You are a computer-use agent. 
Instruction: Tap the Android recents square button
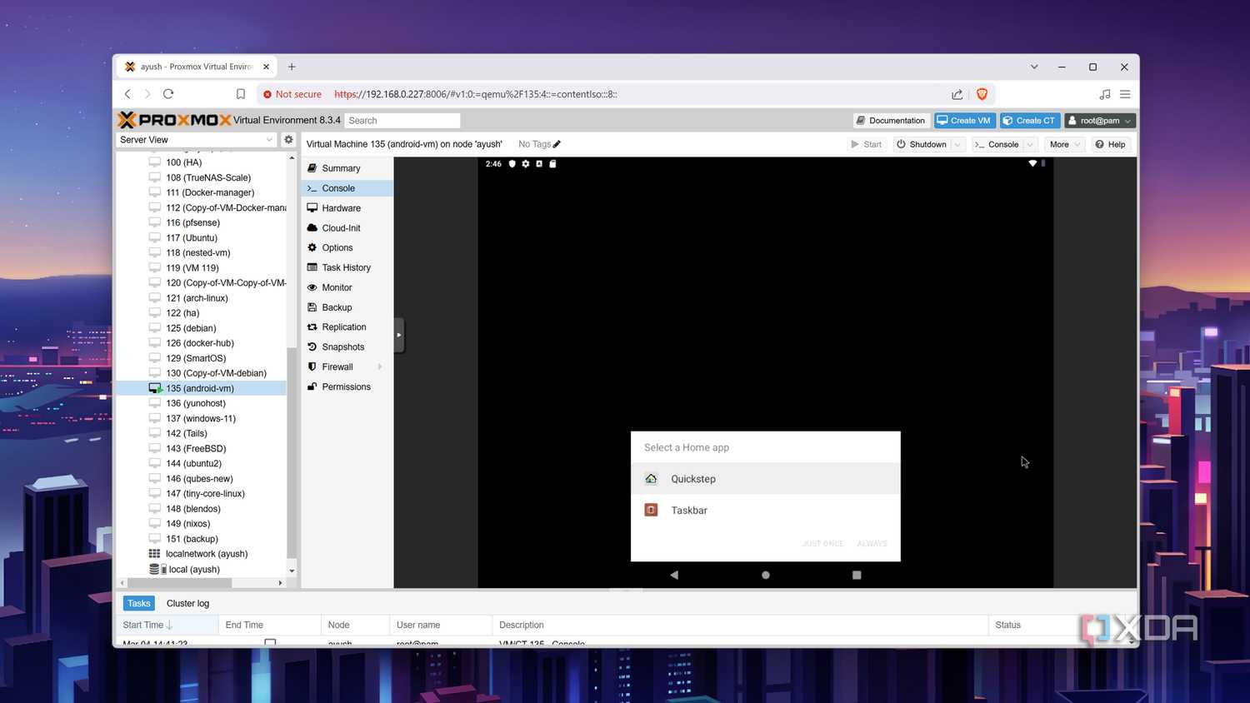(x=857, y=575)
